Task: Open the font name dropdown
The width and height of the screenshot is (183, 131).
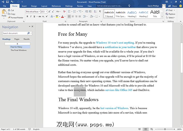Action: (x=39, y=12)
